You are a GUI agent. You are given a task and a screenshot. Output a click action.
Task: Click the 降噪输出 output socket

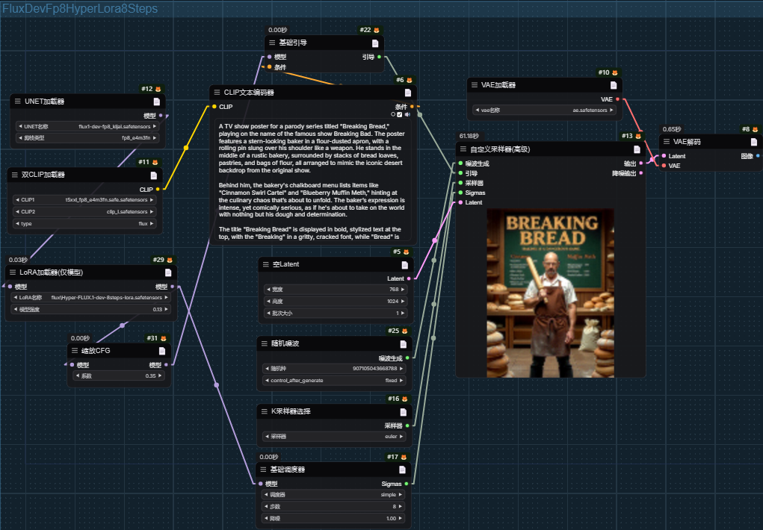641,173
